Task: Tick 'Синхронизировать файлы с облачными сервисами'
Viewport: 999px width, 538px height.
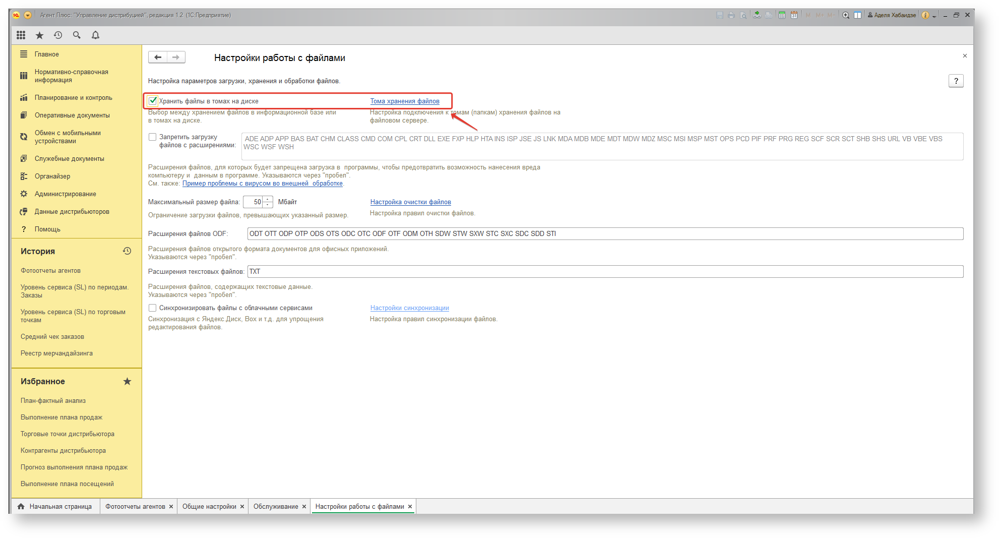Action: tap(153, 308)
